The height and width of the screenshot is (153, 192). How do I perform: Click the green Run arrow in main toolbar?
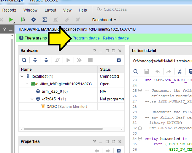pos(11,20)
